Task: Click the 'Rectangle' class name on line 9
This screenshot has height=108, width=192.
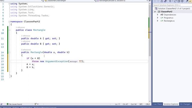Action: [39, 30]
